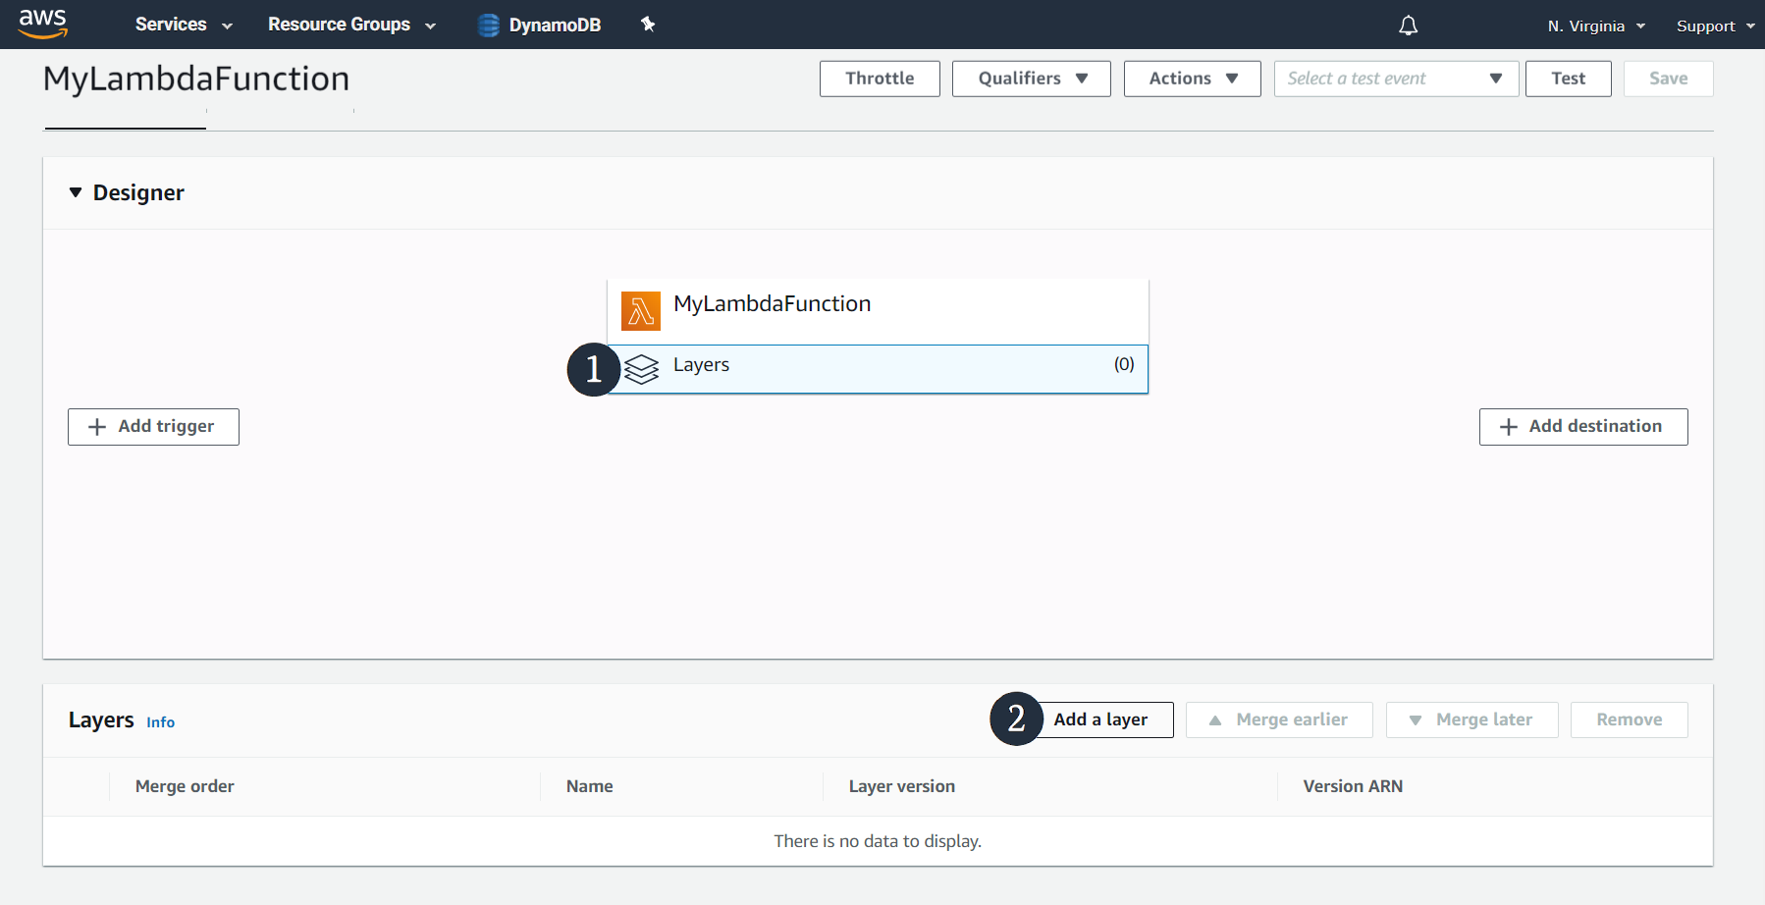
Task: Open the Support menu
Action: [x=1715, y=26]
